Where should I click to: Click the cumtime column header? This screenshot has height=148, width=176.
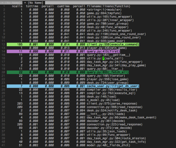coord(63,6)
